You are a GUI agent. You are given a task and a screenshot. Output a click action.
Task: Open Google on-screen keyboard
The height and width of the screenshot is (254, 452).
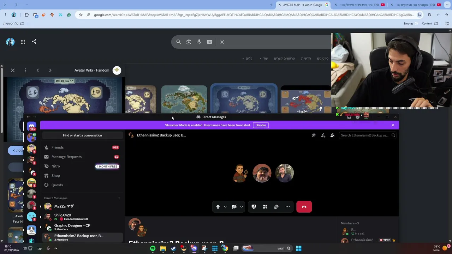coord(210,42)
